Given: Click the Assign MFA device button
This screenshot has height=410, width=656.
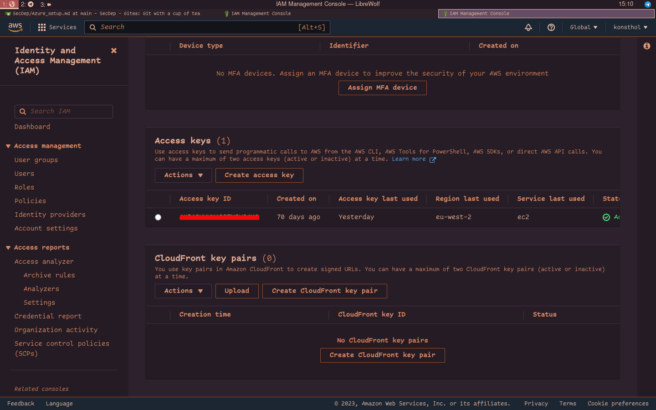Looking at the screenshot, I should [382, 88].
